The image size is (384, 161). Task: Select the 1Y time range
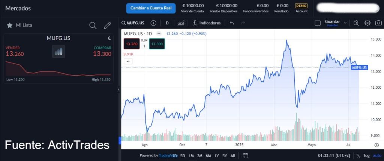pyautogui.click(x=217, y=155)
